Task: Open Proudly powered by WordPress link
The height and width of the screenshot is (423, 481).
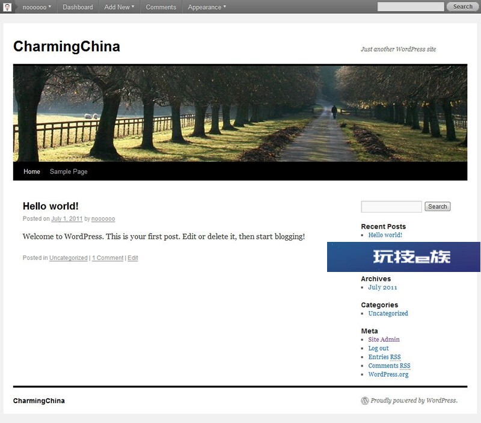Action: click(x=414, y=400)
